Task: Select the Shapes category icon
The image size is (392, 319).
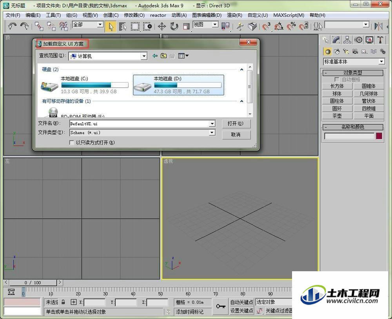Action: (337, 51)
